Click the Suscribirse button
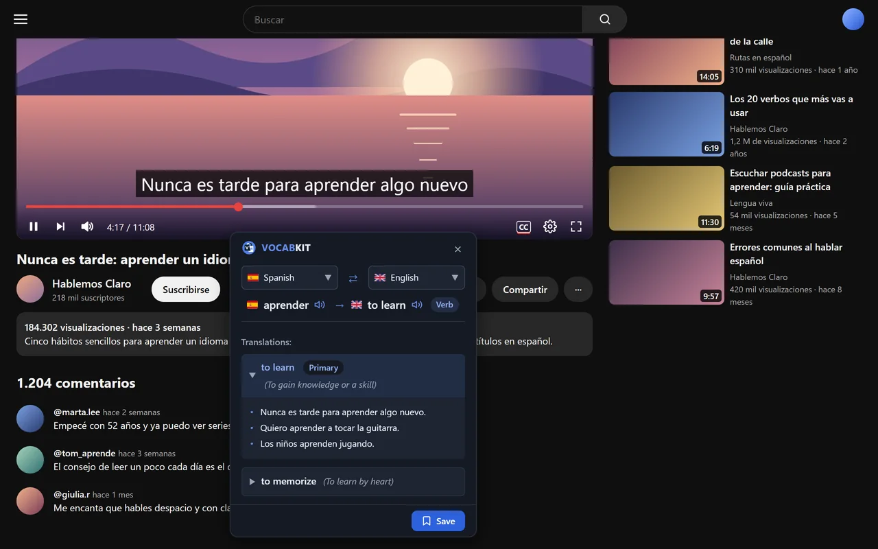The height and width of the screenshot is (549, 878). coord(186,290)
